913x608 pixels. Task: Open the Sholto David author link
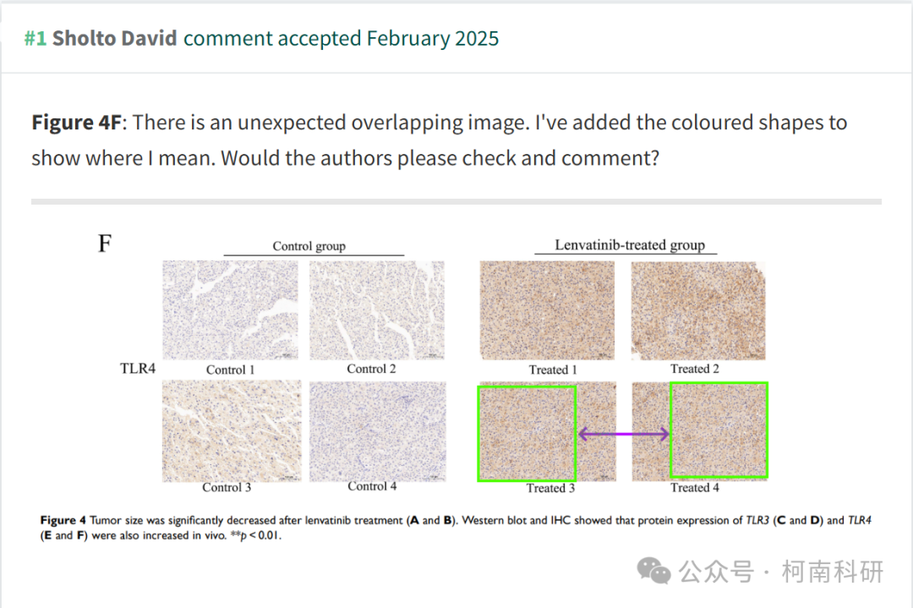coord(114,38)
